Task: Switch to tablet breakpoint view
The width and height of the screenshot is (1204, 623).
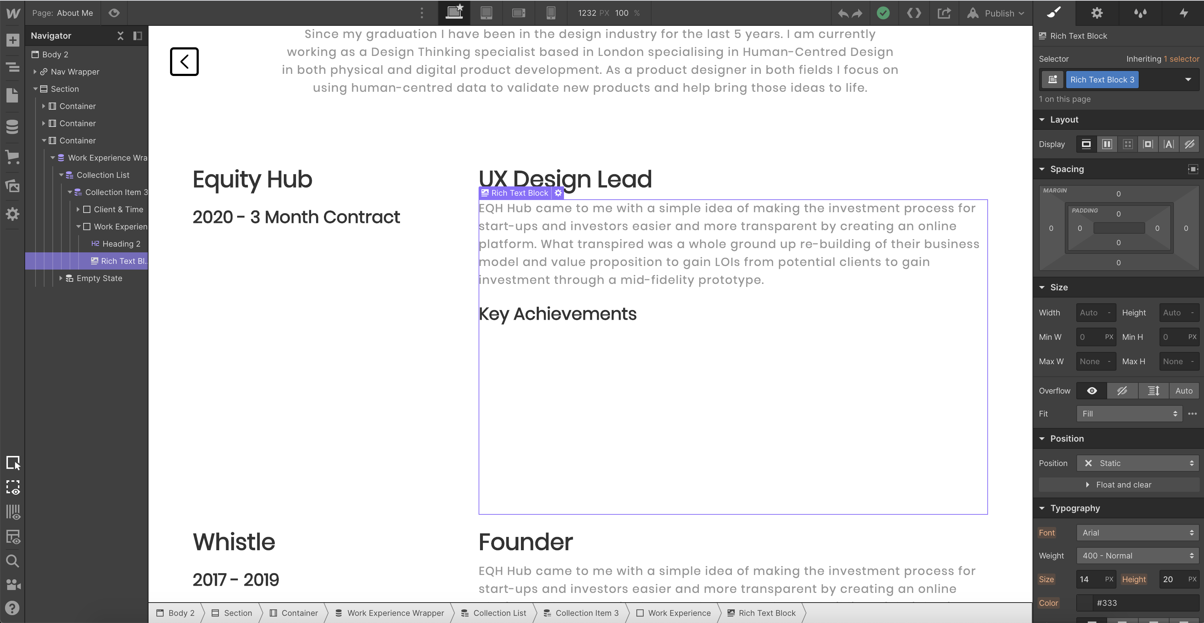Action: (x=486, y=13)
